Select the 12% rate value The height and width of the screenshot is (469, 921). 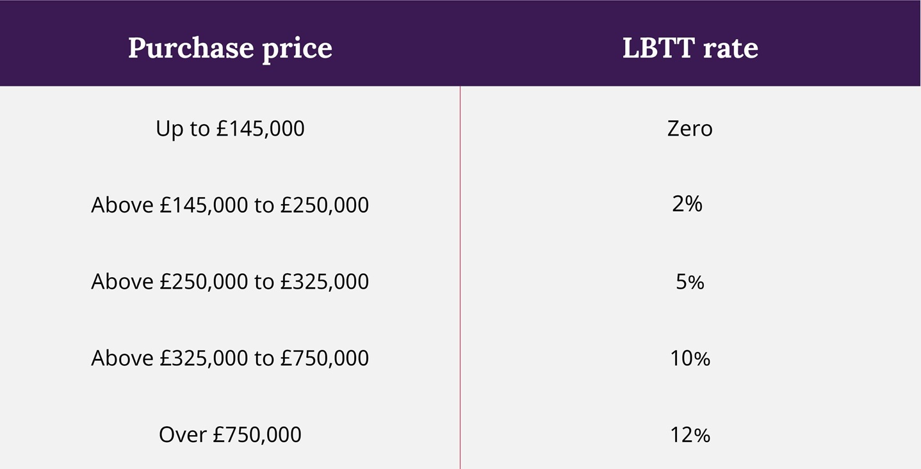coord(690,435)
